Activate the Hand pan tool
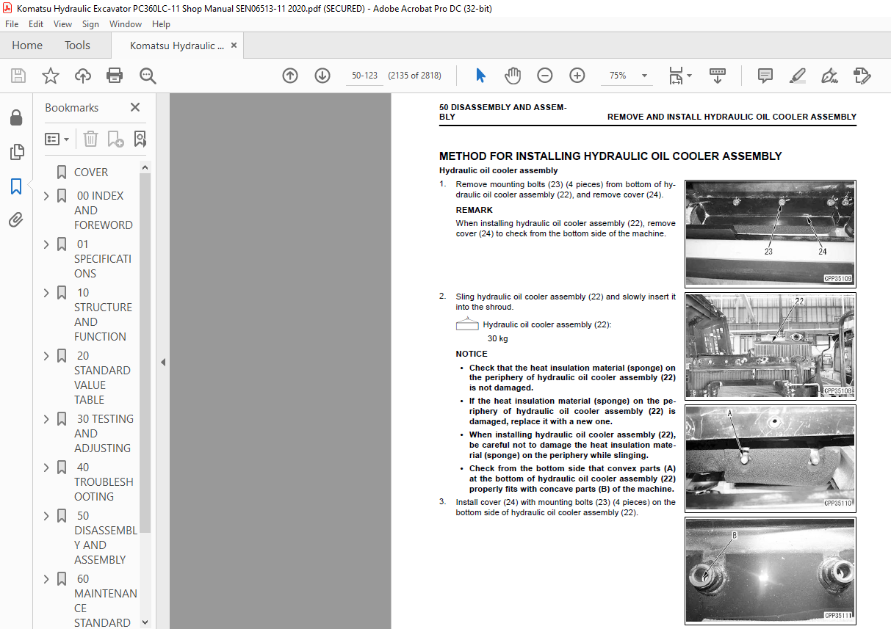Viewport: 891px width, 629px height. tap(513, 76)
